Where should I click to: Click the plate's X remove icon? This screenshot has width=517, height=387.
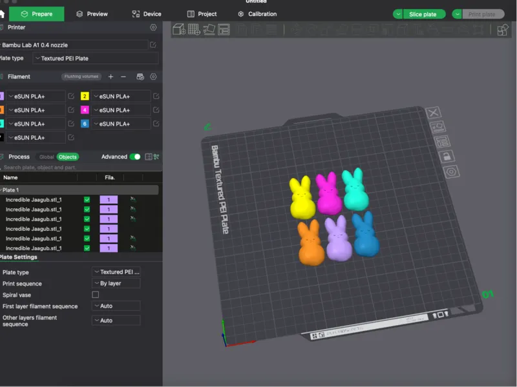coord(433,112)
